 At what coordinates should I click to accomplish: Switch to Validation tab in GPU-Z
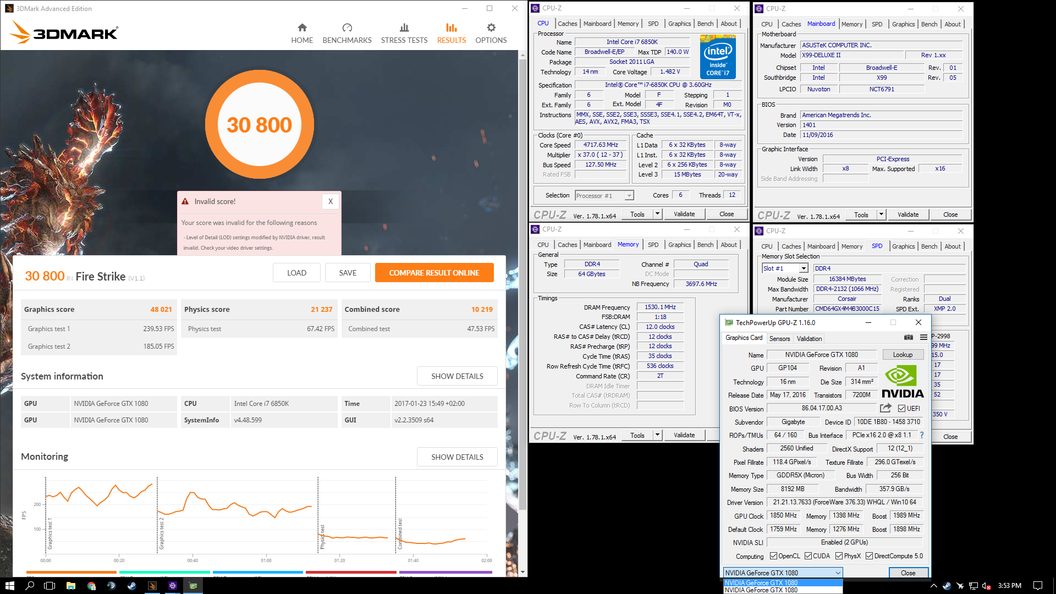[809, 339]
